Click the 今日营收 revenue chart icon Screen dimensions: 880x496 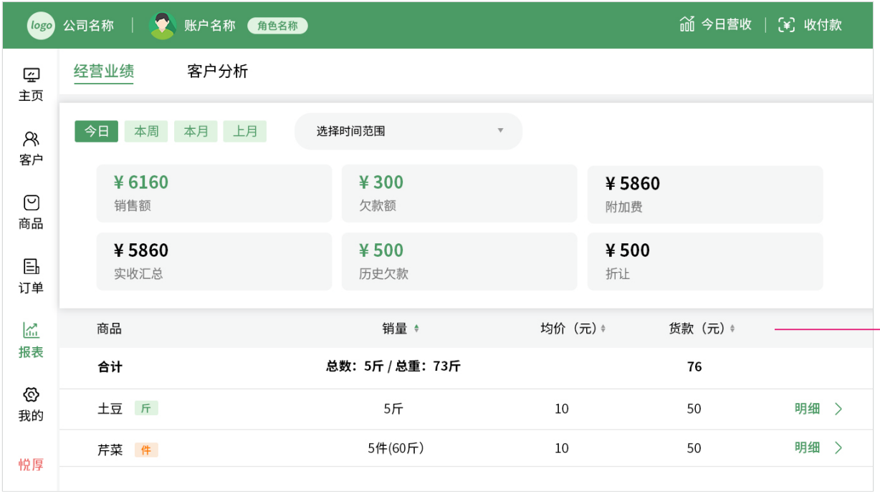point(687,25)
